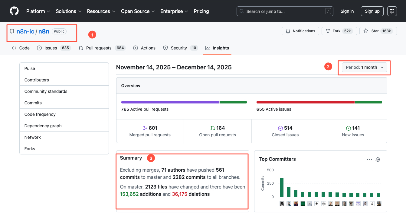
Task: Expand the Solutions header menu
Action: click(69, 11)
